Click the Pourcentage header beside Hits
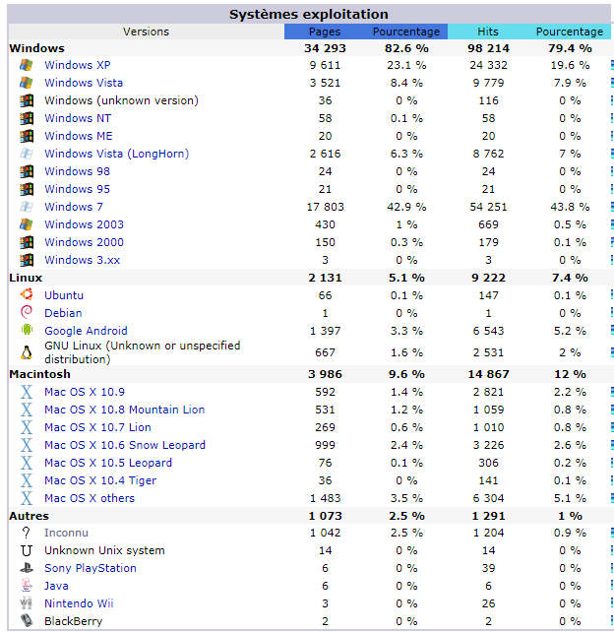The image size is (614, 632). click(x=570, y=32)
